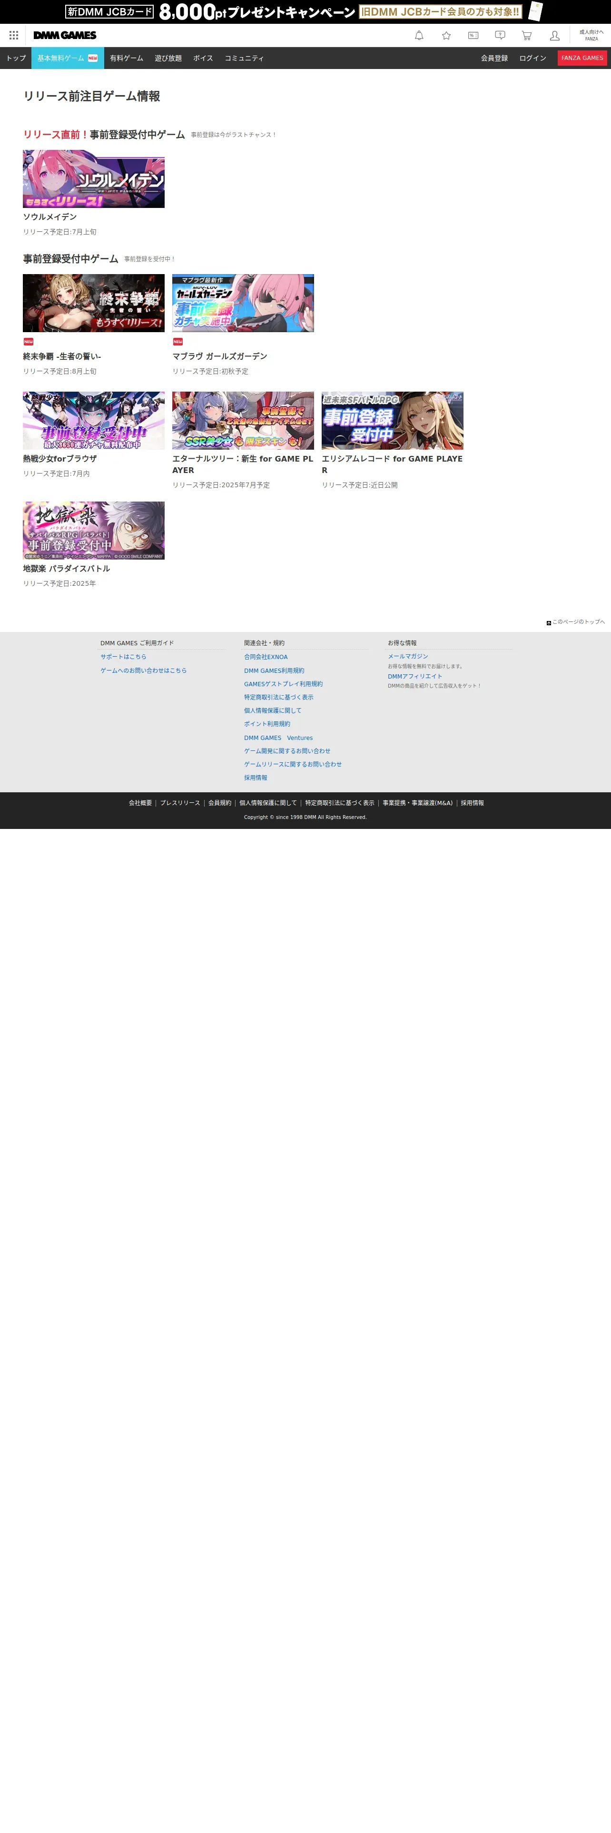Open ポイント利用規約 link

267,724
